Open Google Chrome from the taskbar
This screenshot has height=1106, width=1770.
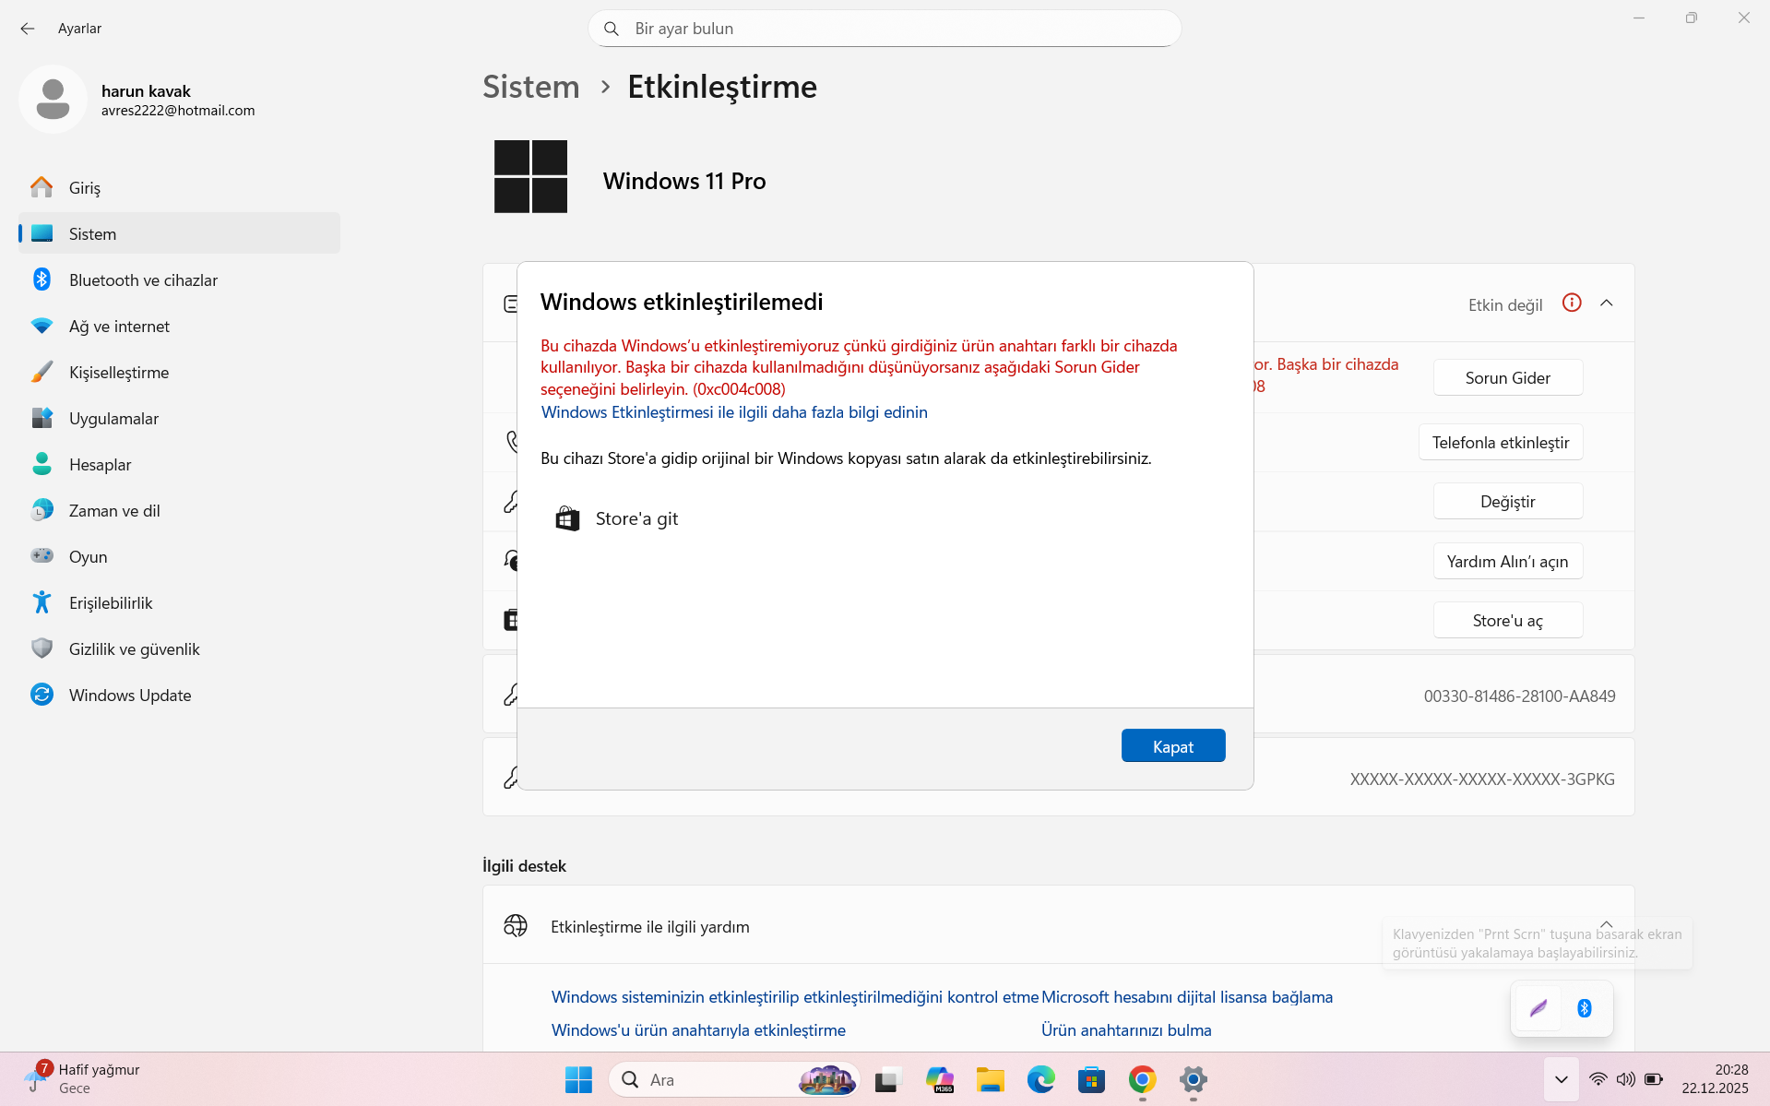(1142, 1079)
